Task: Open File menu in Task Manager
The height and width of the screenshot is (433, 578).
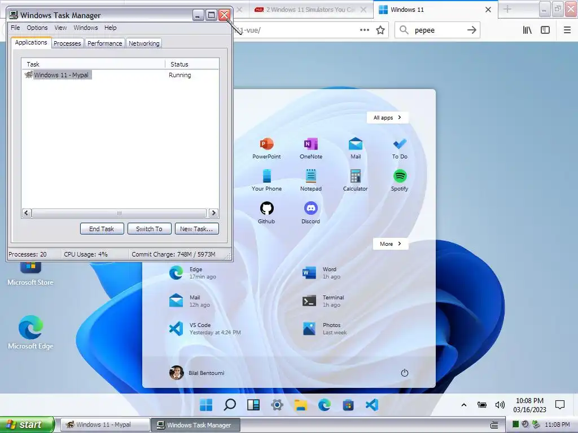Action: tap(15, 28)
